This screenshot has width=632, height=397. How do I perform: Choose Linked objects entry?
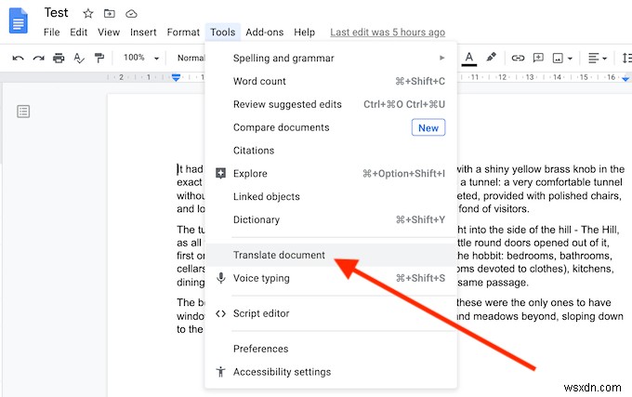tap(331, 197)
